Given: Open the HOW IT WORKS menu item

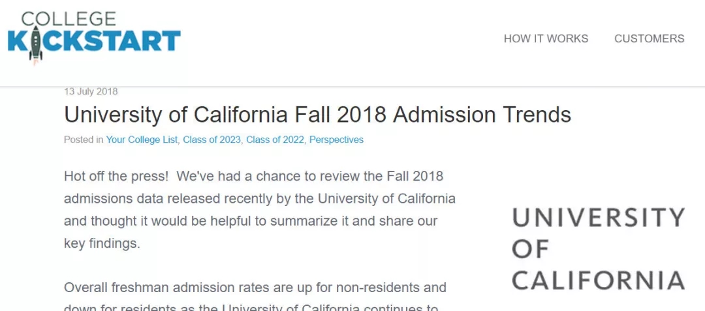Looking at the screenshot, I should (x=546, y=38).
